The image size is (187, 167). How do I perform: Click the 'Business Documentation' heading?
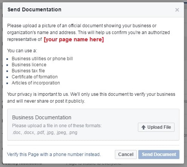pyautogui.click(x=42, y=117)
